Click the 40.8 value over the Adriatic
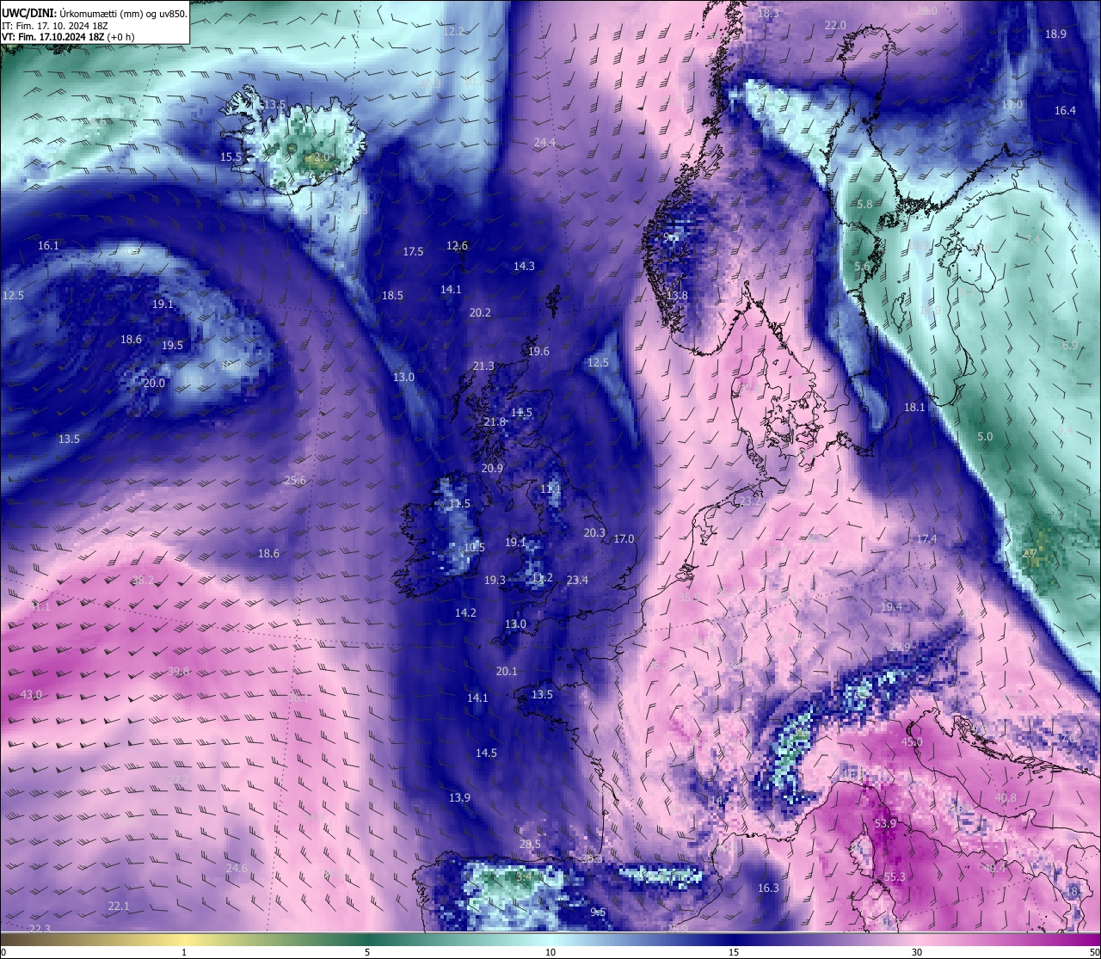Image resolution: width=1101 pixels, height=959 pixels. point(1006,797)
